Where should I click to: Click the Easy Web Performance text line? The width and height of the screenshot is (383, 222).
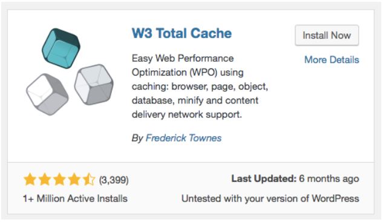pos(183,58)
